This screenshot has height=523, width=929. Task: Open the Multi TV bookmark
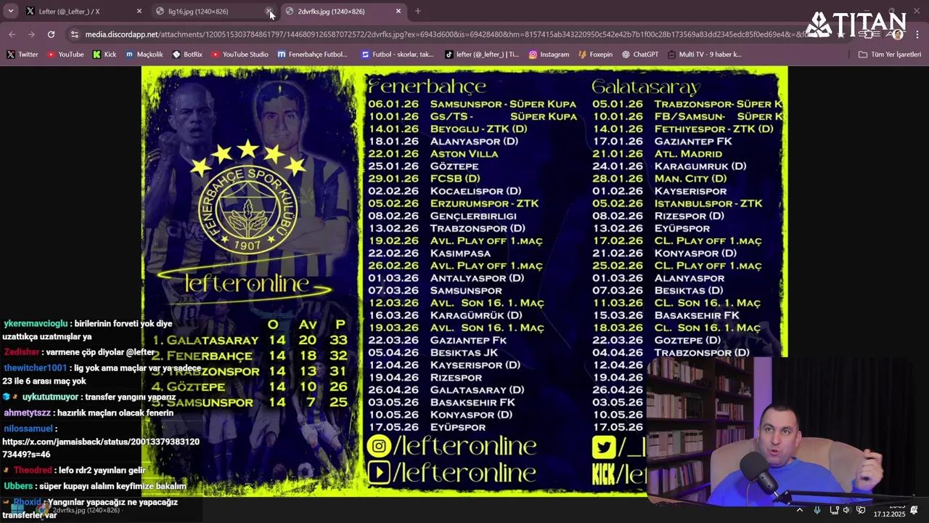(x=704, y=54)
